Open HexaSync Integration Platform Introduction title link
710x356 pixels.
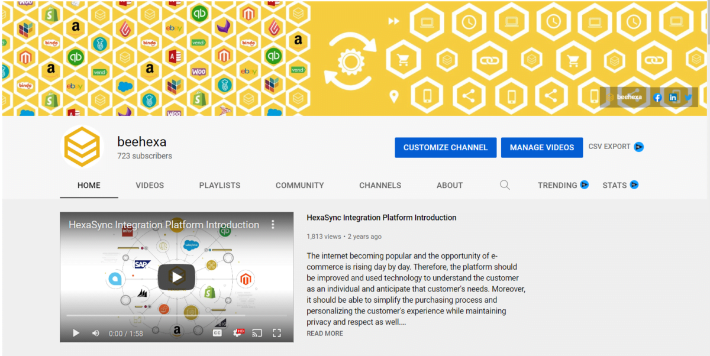tap(382, 218)
